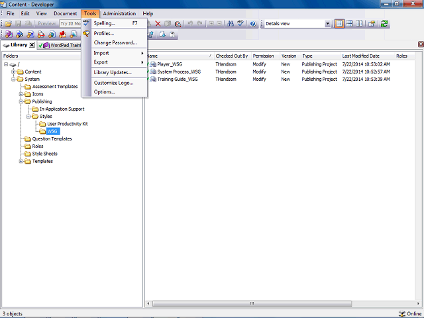Click the binoculars find icon
The height and width of the screenshot is (318, 424).
(x=231, y=24)
